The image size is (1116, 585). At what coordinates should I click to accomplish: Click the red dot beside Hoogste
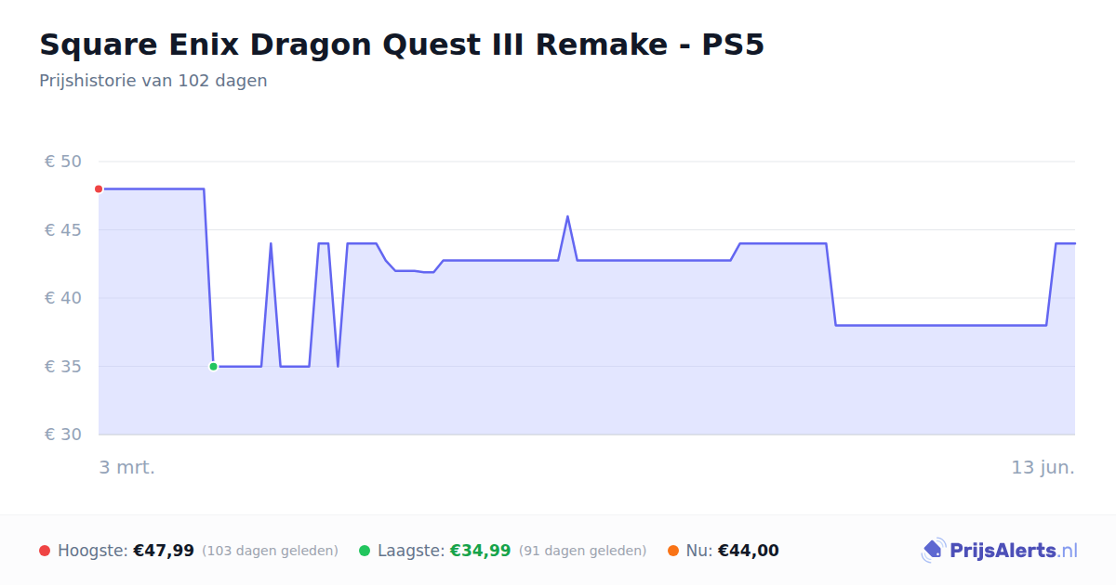(x=45, y=552)
